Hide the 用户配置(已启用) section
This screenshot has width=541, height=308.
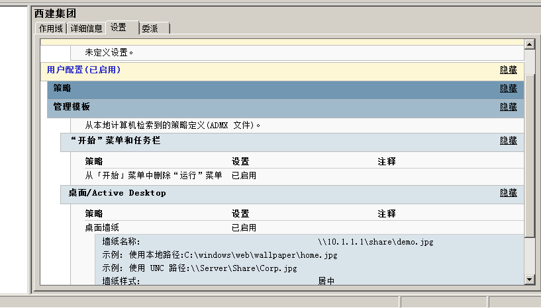pyautogui.click(x=509, y=70)
